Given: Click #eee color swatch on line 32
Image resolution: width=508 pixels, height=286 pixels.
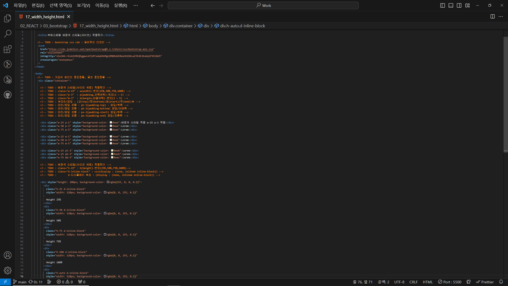Looking at the screenshot, I should point(111,123).
